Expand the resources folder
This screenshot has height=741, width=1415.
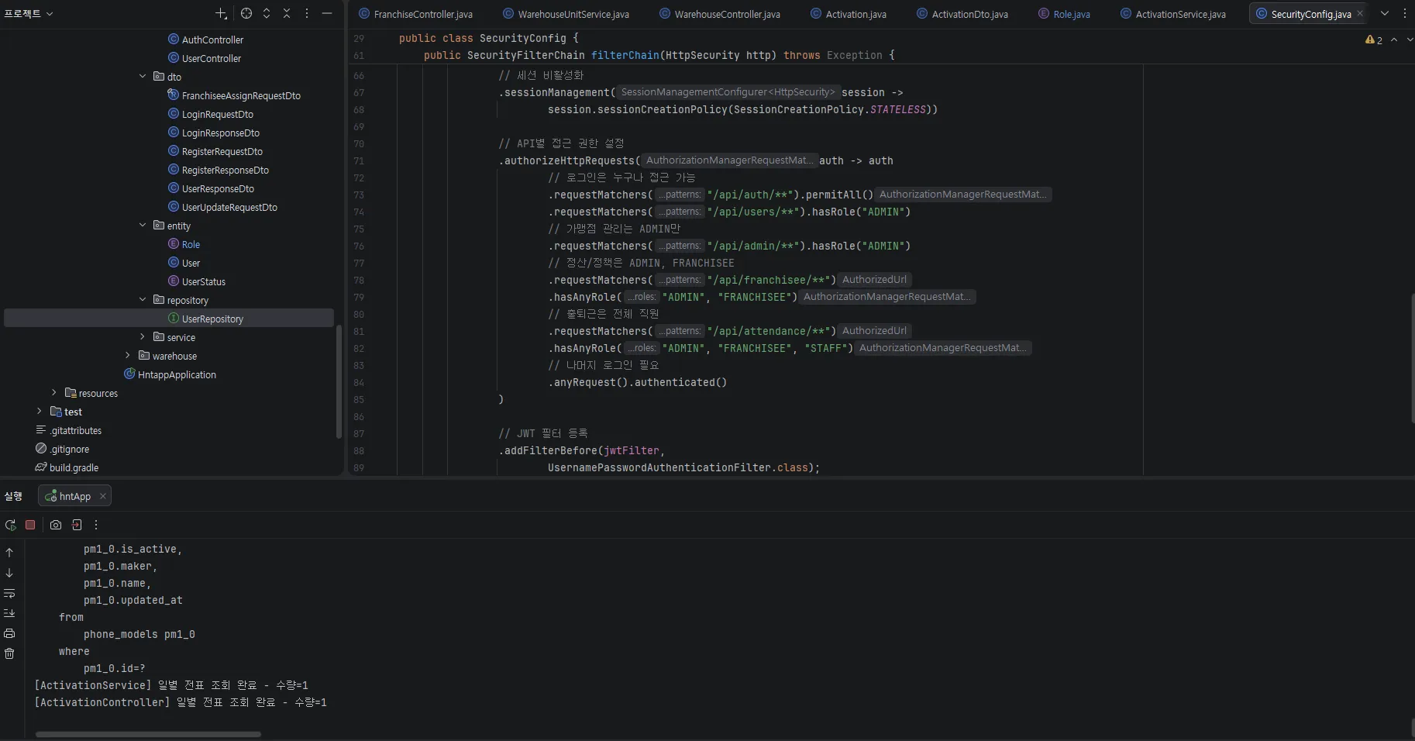click(54, 393)
